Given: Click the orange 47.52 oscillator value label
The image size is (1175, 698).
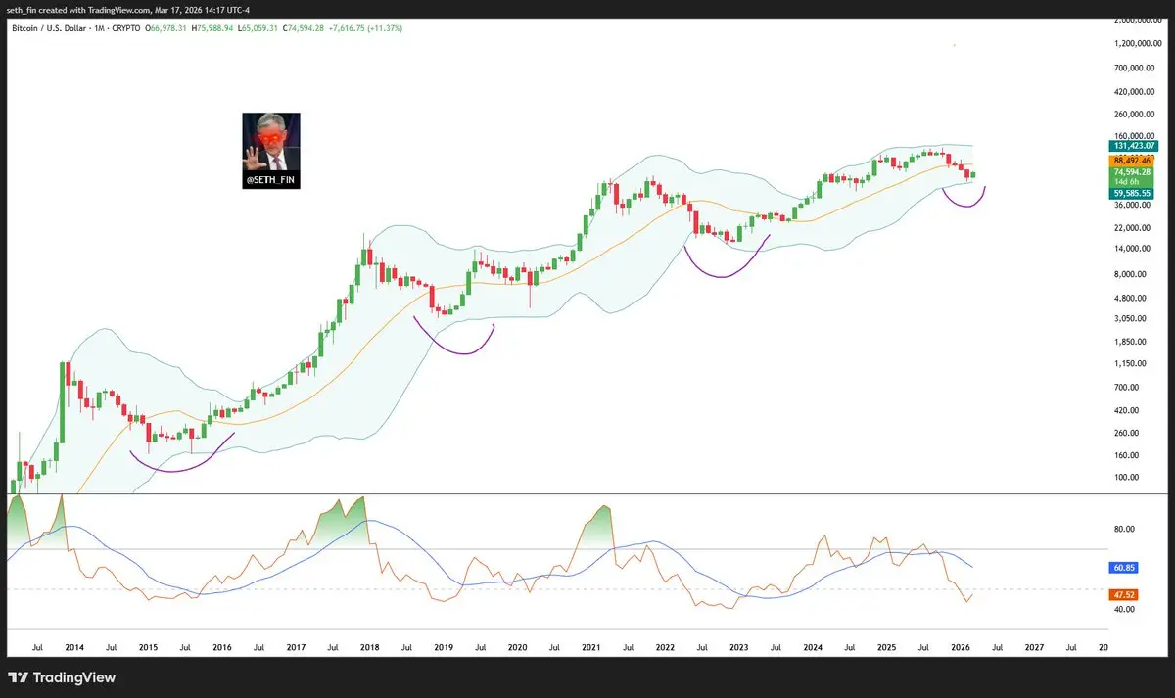Looking at the screenshot, I should click(1122, 594).
